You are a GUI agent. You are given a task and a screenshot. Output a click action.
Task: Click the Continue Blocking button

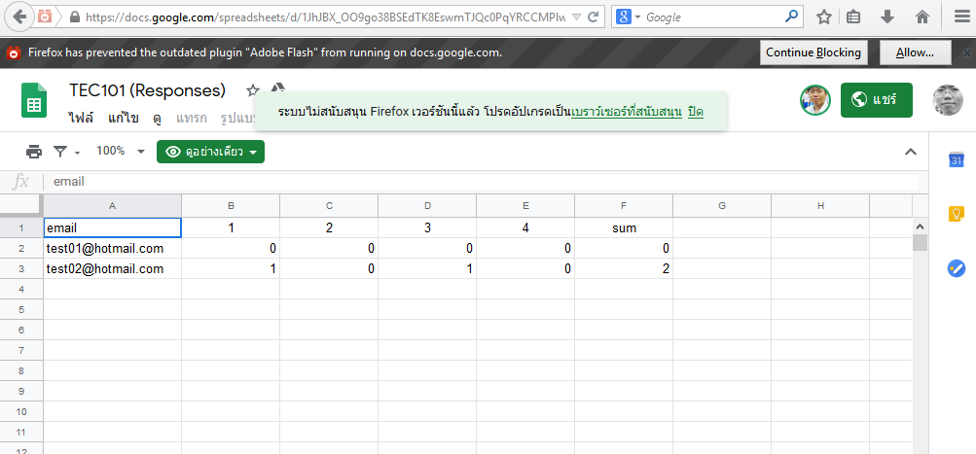click(813, 52)
